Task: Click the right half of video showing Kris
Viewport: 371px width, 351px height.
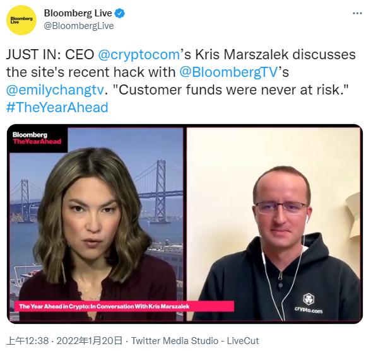Action: 274,224
